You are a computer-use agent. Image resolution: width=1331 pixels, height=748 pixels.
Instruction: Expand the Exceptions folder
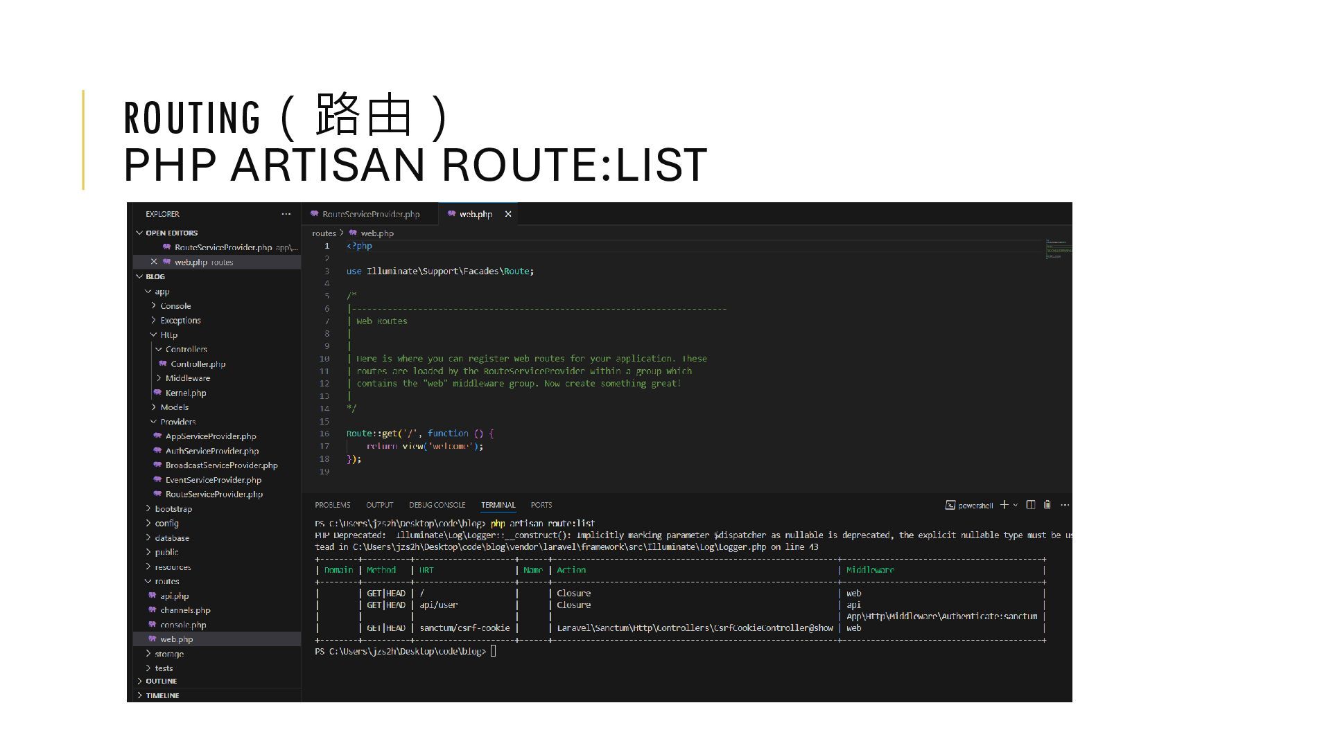point(180,321)
